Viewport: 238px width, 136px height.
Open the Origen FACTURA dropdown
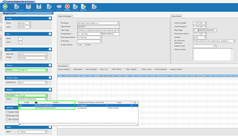46,58
